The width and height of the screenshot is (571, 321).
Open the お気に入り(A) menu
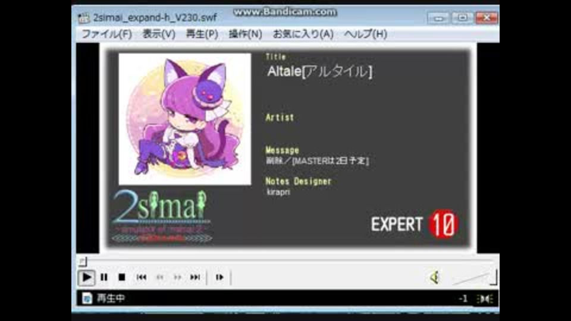click(x=303, y=34)
